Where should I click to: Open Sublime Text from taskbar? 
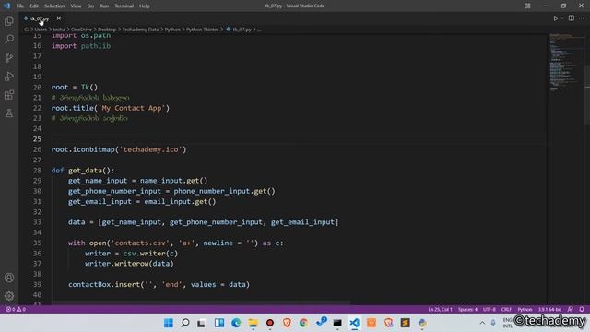(406, 323)
